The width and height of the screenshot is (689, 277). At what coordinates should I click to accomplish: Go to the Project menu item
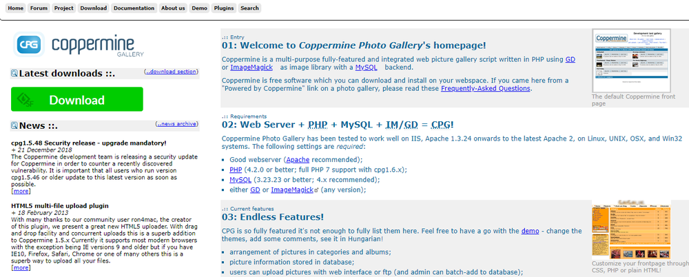click(x=63, y=8)
